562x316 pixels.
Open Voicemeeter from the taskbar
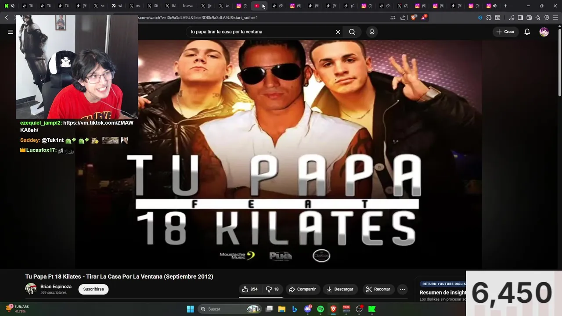346,309
